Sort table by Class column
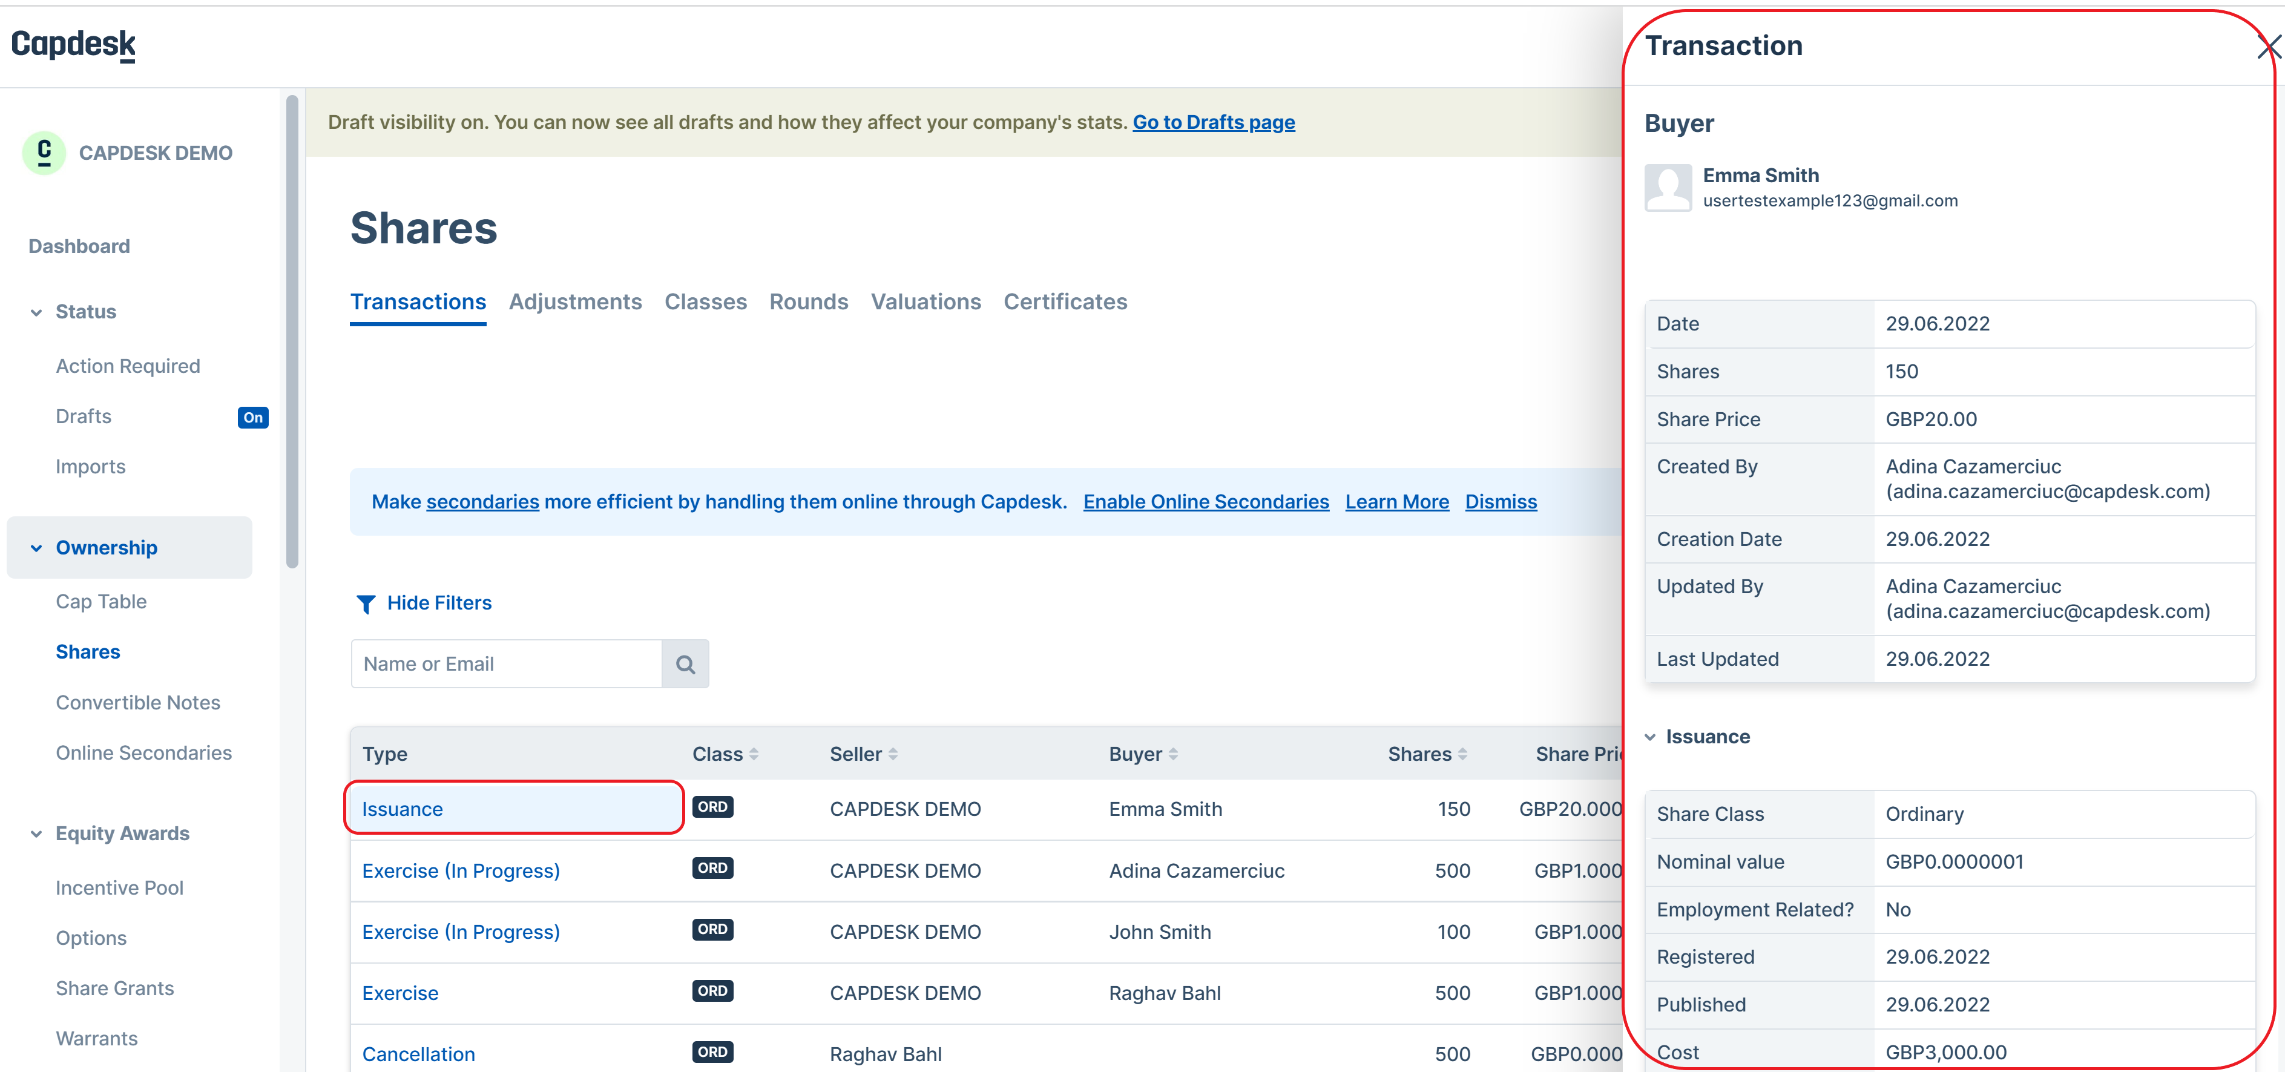The height and width of the screenshot is (1072, 2285). [753, 755]
